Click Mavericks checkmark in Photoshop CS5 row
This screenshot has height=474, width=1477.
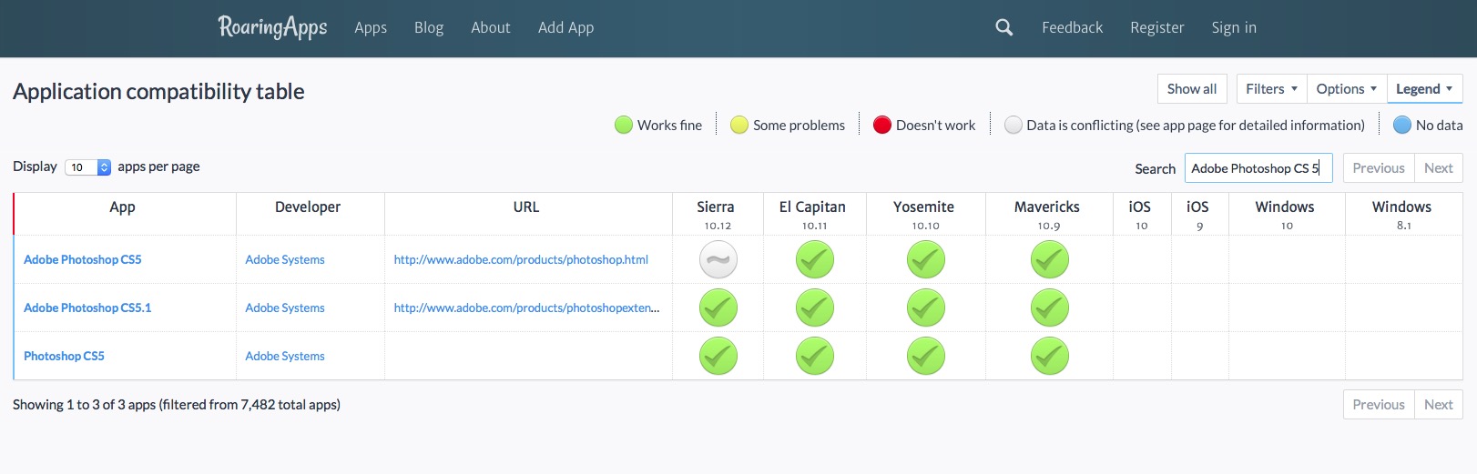point(1050,356)
